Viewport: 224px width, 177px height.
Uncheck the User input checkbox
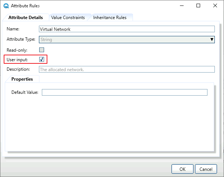click(42, 59)
